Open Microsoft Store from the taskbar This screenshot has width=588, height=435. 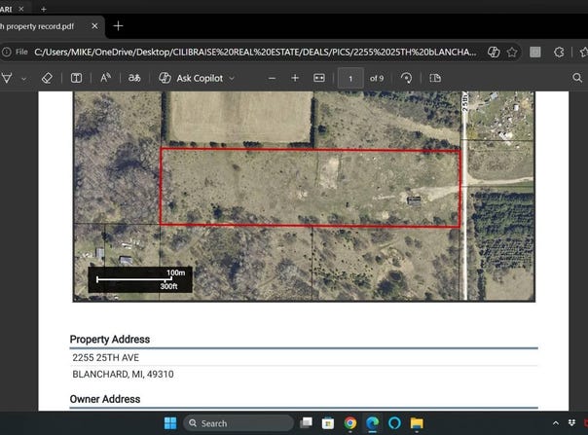[328, 423]
